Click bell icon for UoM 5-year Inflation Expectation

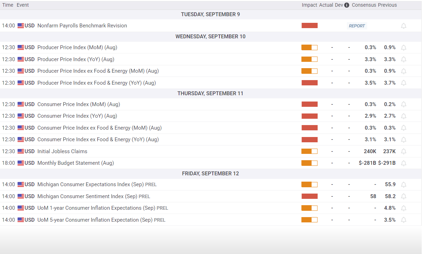click(404, 220)
